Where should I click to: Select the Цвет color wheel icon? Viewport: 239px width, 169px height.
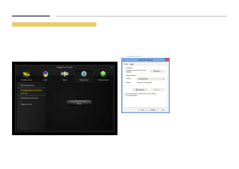45,74
